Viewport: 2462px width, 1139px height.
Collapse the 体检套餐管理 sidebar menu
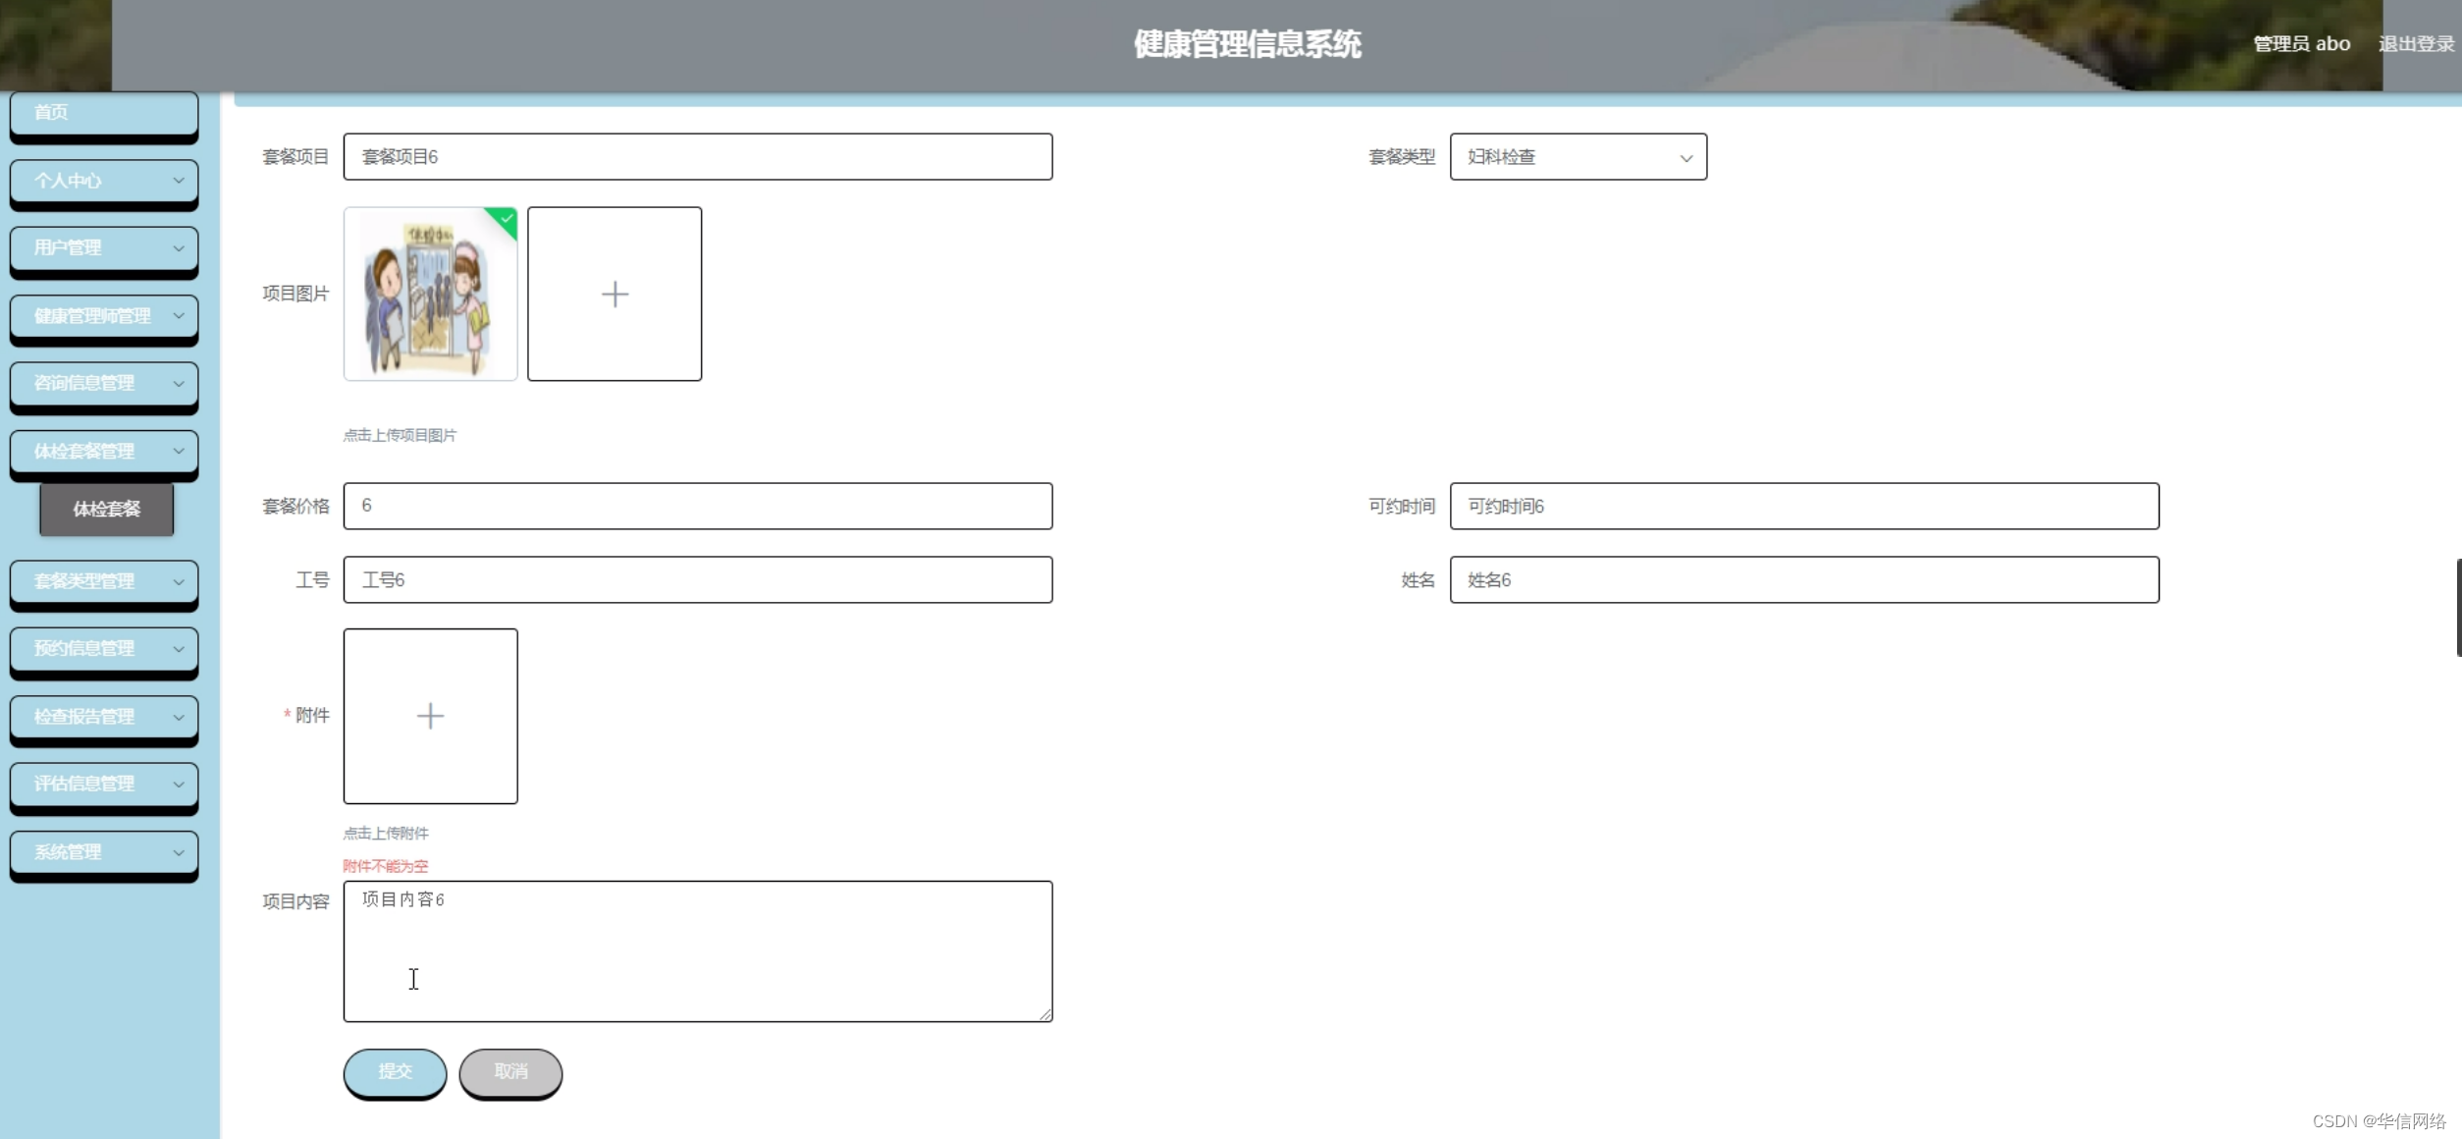[104, 451]
